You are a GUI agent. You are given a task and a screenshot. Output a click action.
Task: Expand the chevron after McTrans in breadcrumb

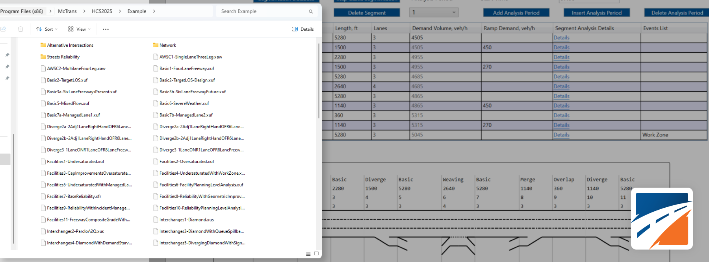point(84,11)
